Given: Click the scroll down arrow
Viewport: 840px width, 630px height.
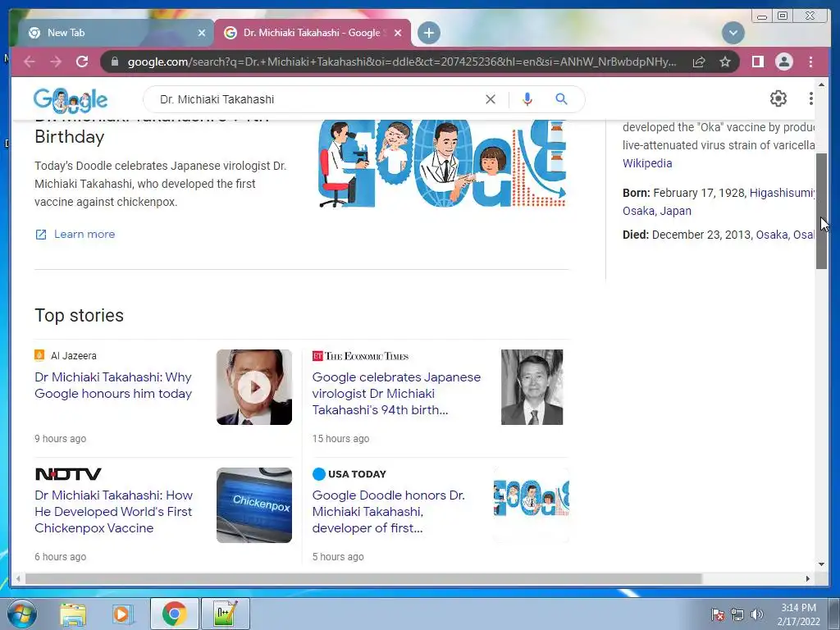Looking at the screenshot, I should click(821, 564).
